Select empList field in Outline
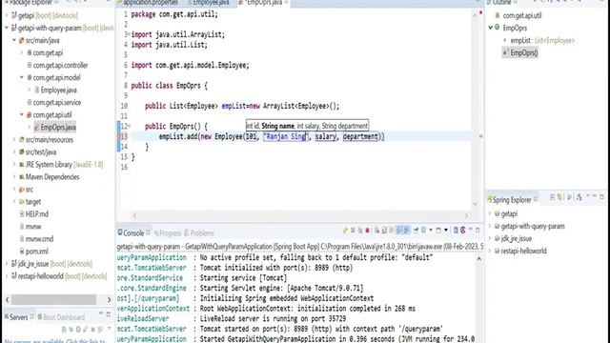610x343 pixels. pos(520,40)
